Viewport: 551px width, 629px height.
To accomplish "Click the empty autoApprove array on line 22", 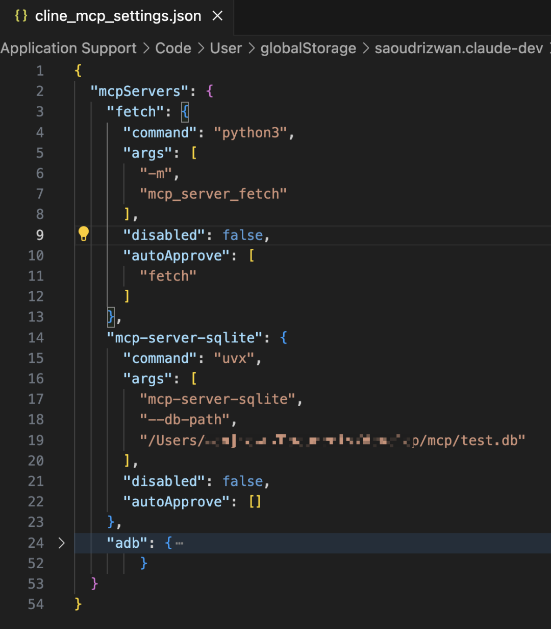I will pos(255,502).
